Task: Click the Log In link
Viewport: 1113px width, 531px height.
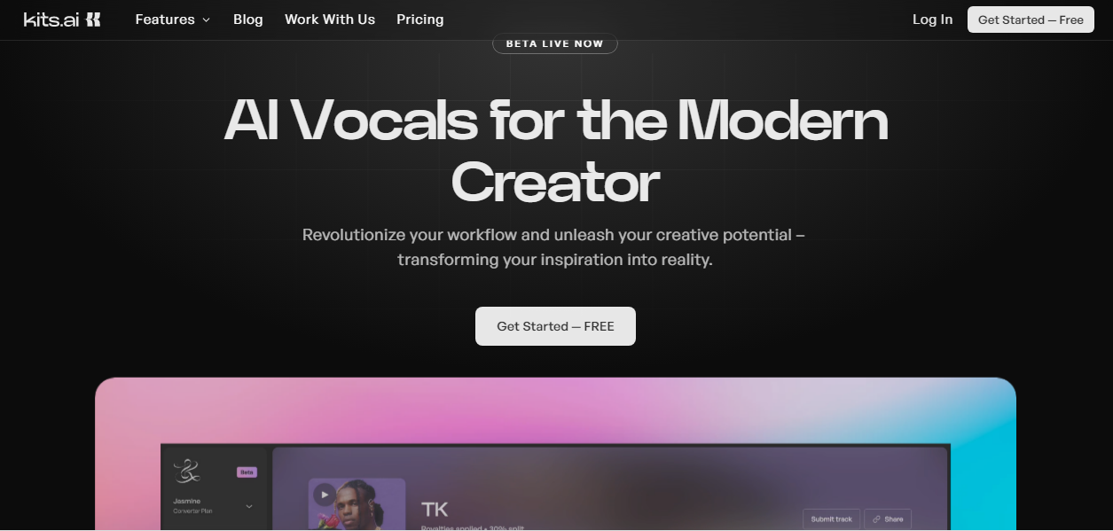Action: click(932, 20)
